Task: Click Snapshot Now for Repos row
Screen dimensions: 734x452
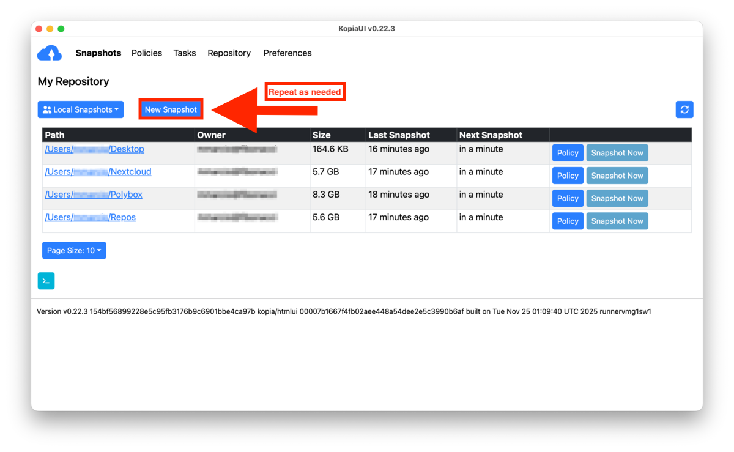Action: 617,221
